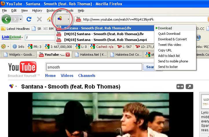The height and width of the screenshot is (137, 209).
Task: Click the pop-out video arrow button
Action: [x=189, y=86]
